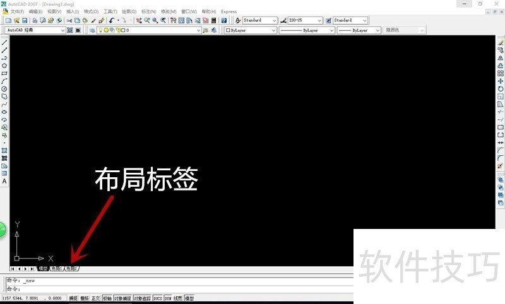Open the Standard table style dropdown
This screenshot has width=505, height=304.
(x=350, y=20)
